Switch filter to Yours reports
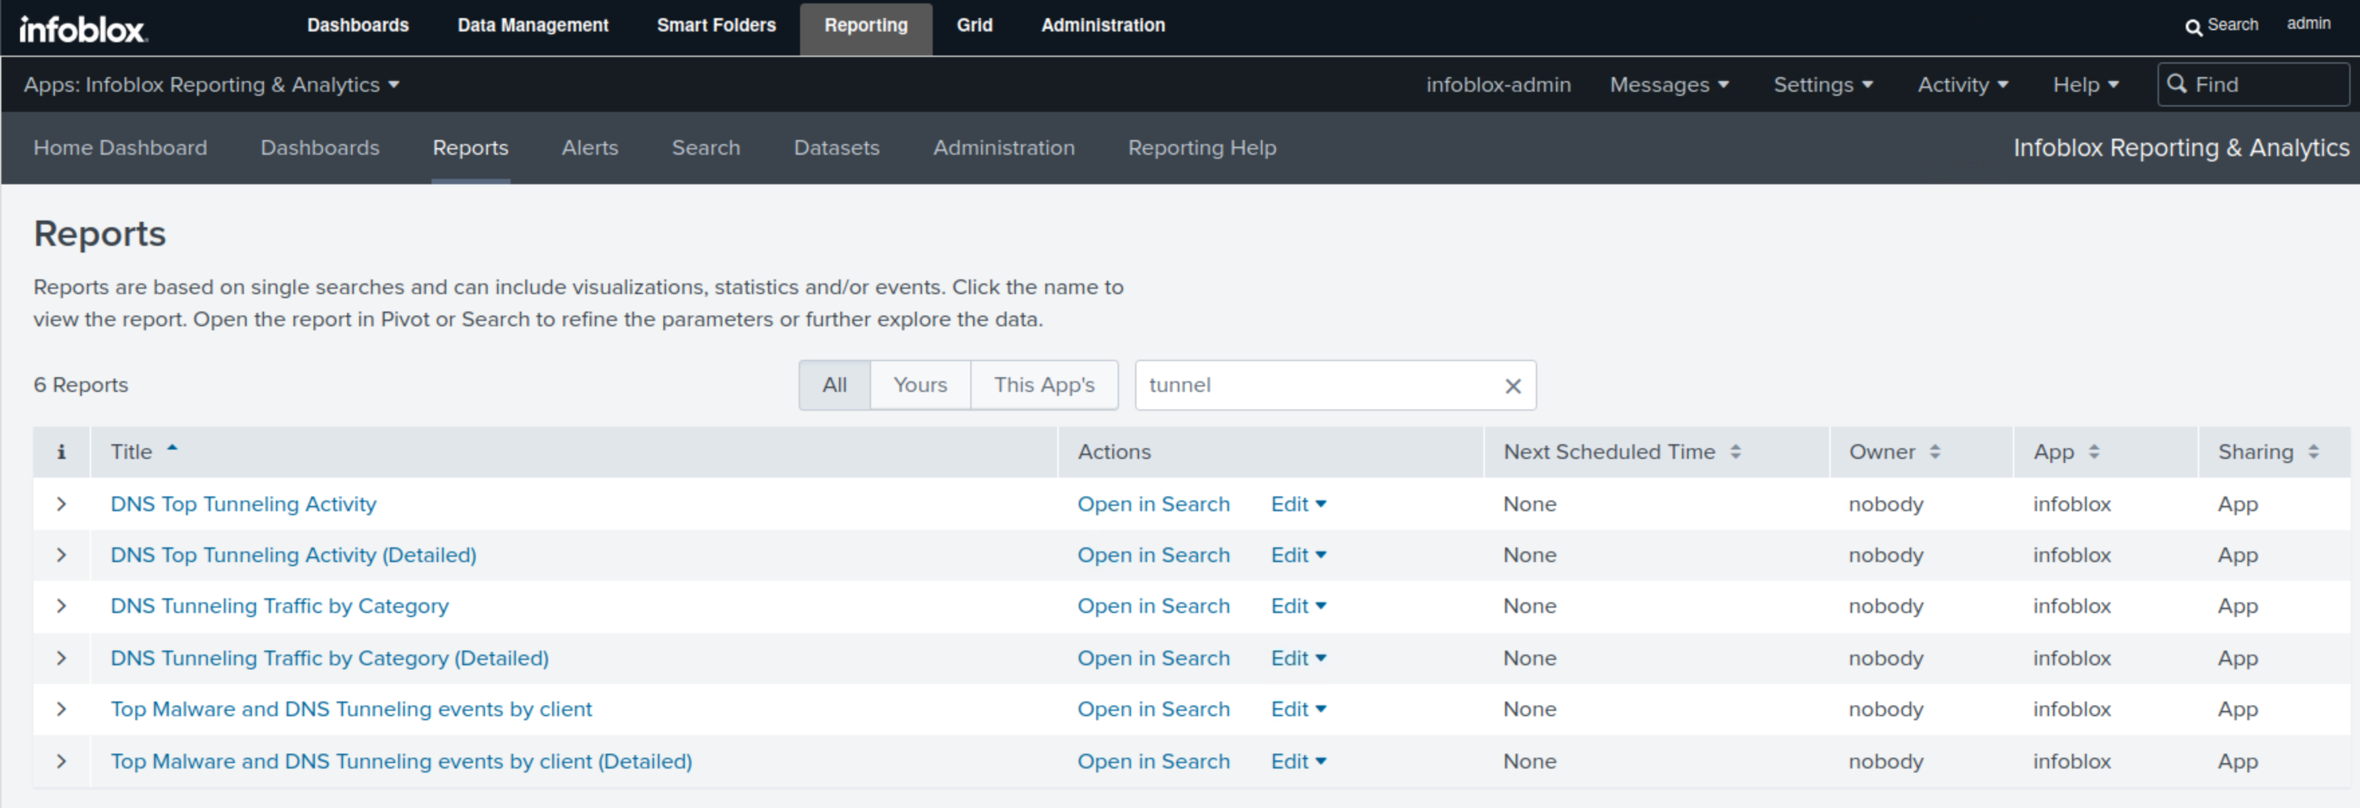 (920, 385)
